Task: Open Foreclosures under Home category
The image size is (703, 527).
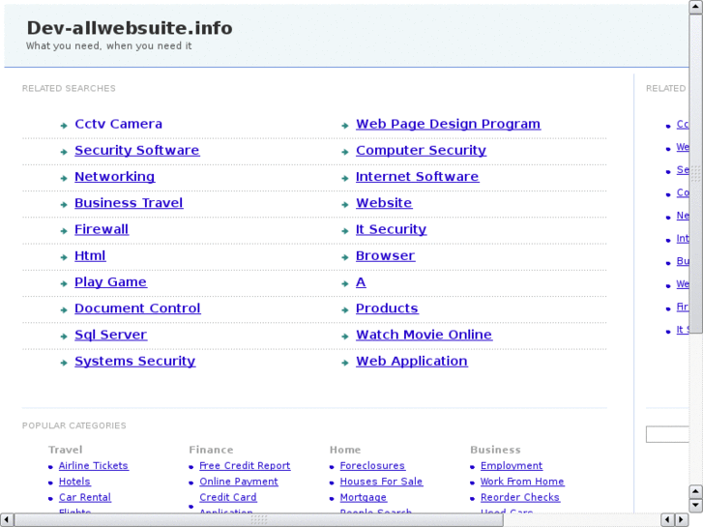Action: (372, 466)
